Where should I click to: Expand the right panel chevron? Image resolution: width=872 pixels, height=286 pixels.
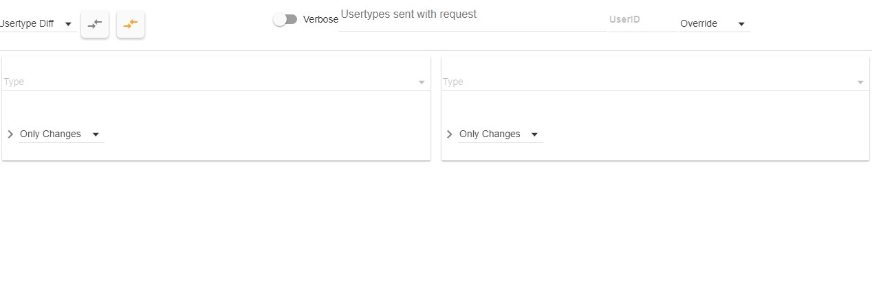[x=450, y=134]
